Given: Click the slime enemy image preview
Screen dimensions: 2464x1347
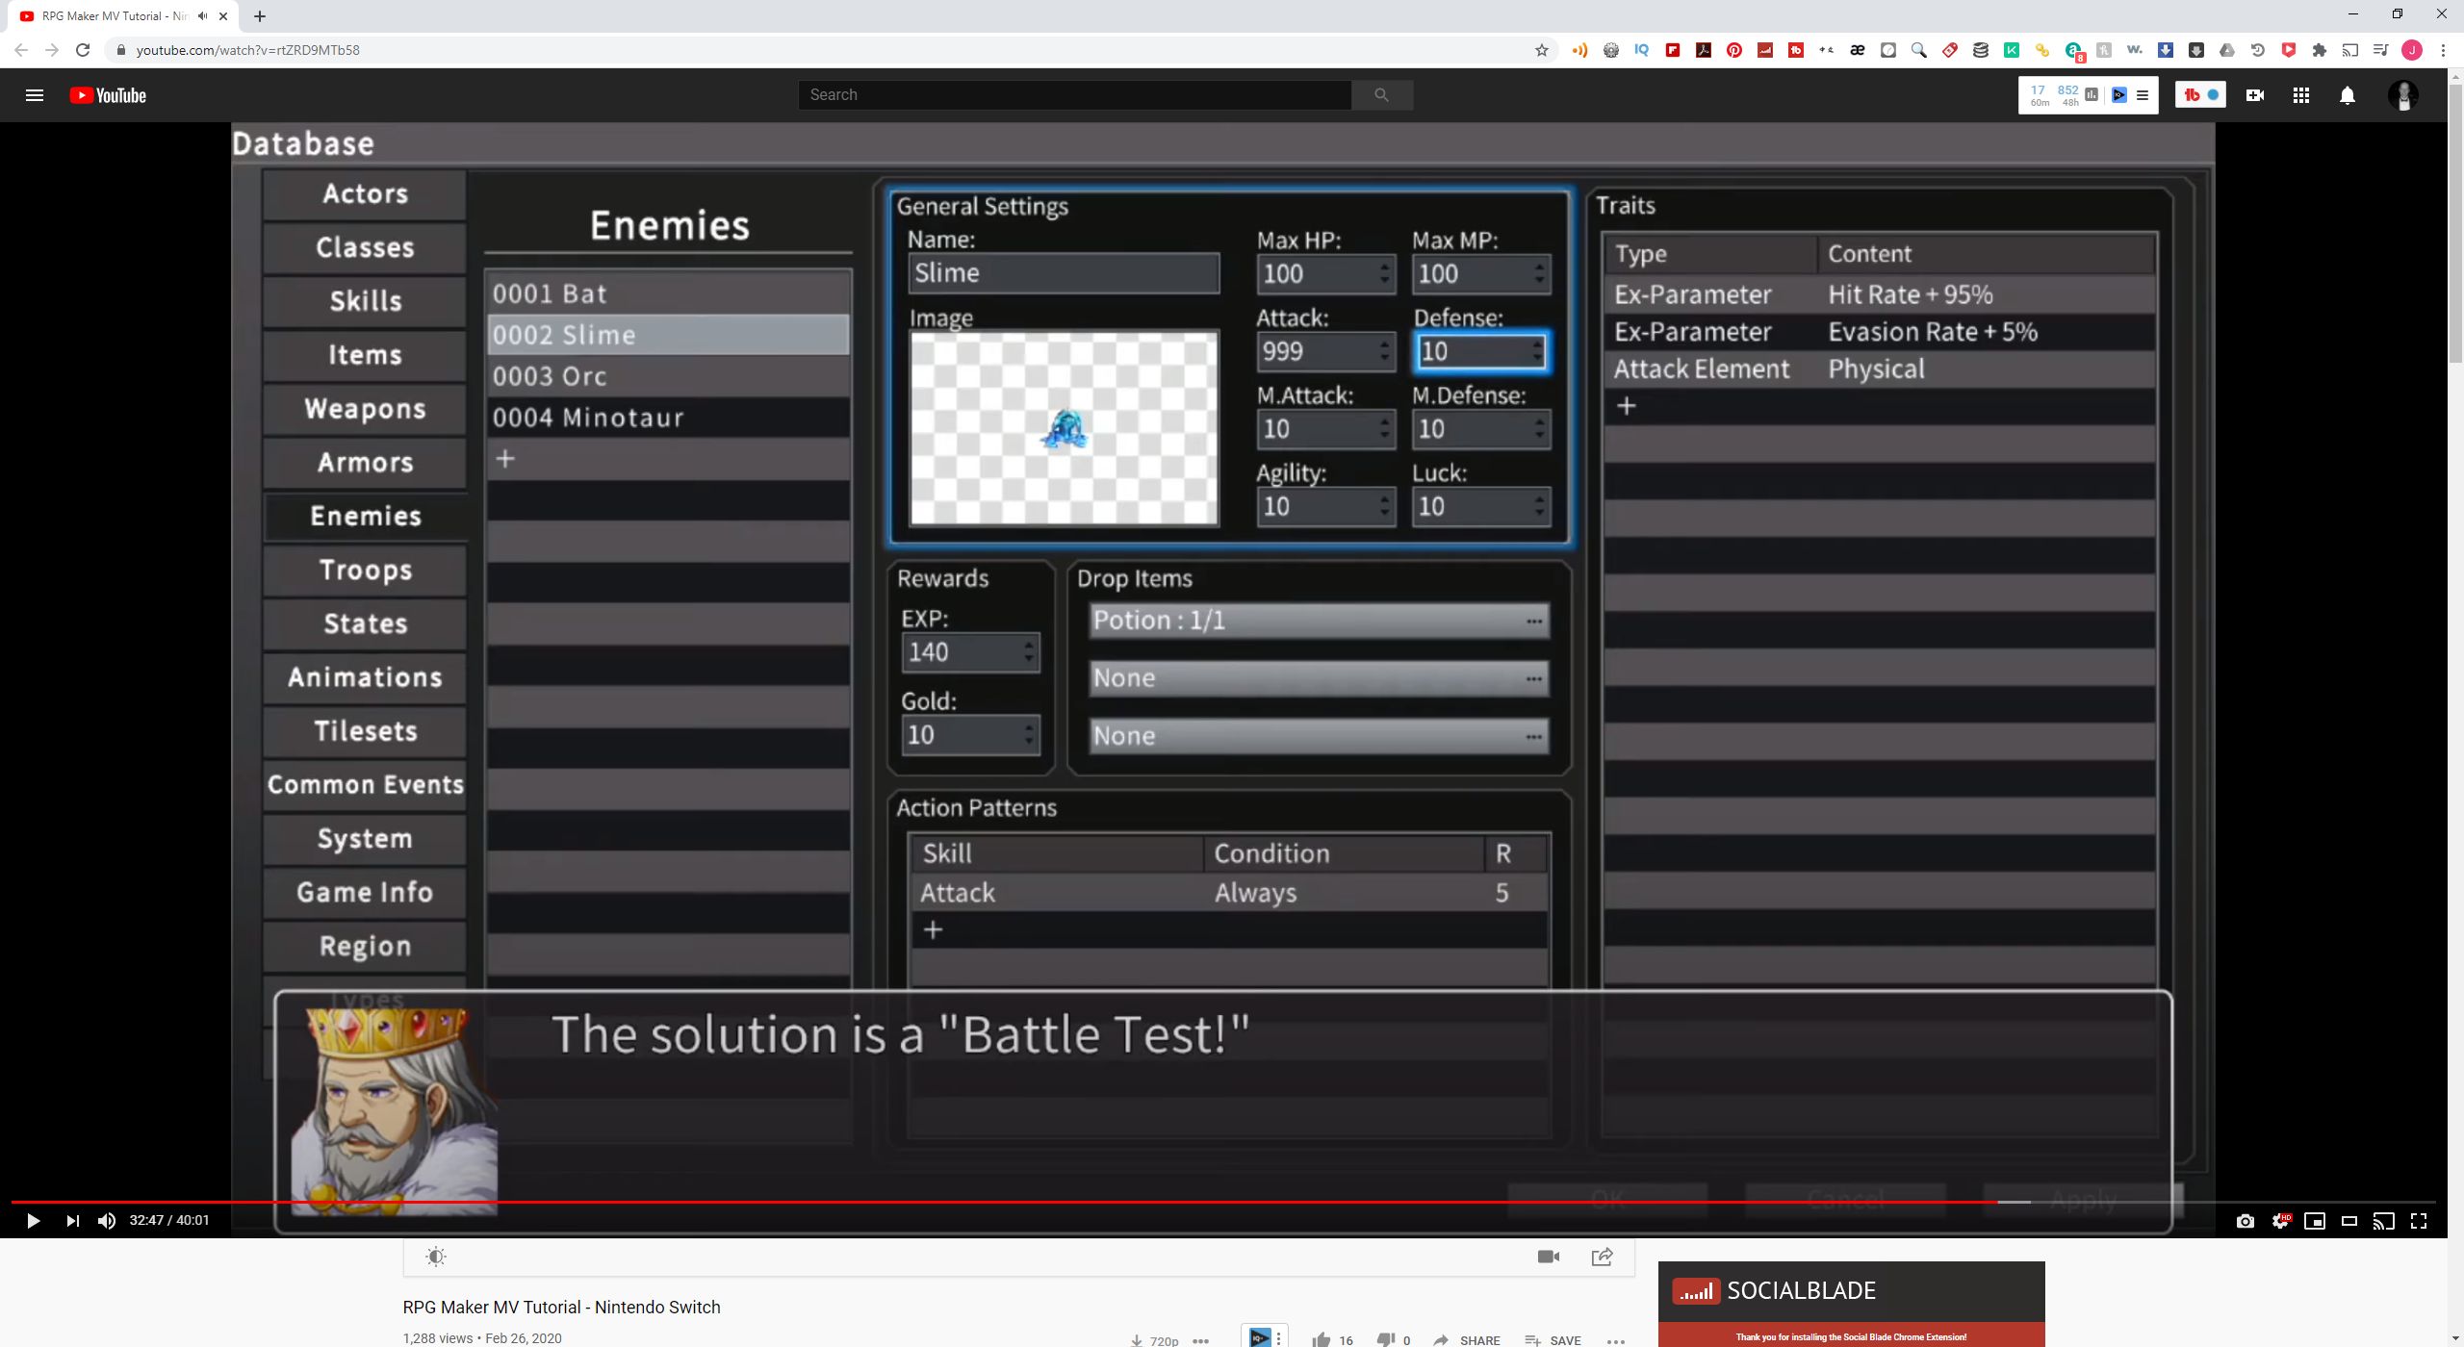Looking at the screenshot, I should coord(1064,428).
